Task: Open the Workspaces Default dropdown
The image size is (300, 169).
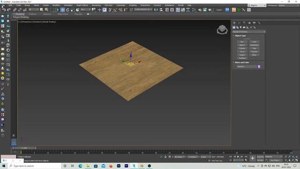Action: tap(288, 5)
